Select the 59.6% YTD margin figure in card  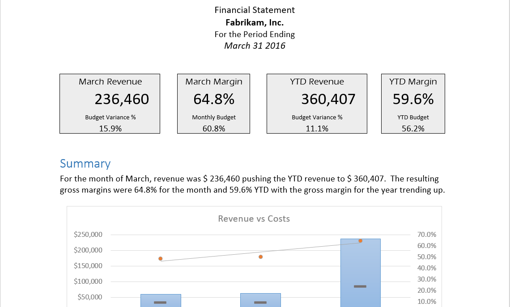[x=413, y=99]
